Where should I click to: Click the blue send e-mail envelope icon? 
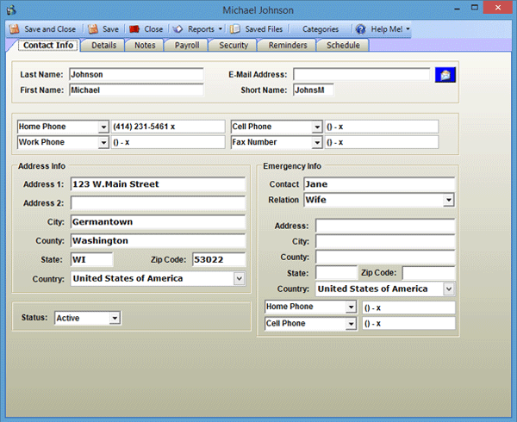[445, 75]
